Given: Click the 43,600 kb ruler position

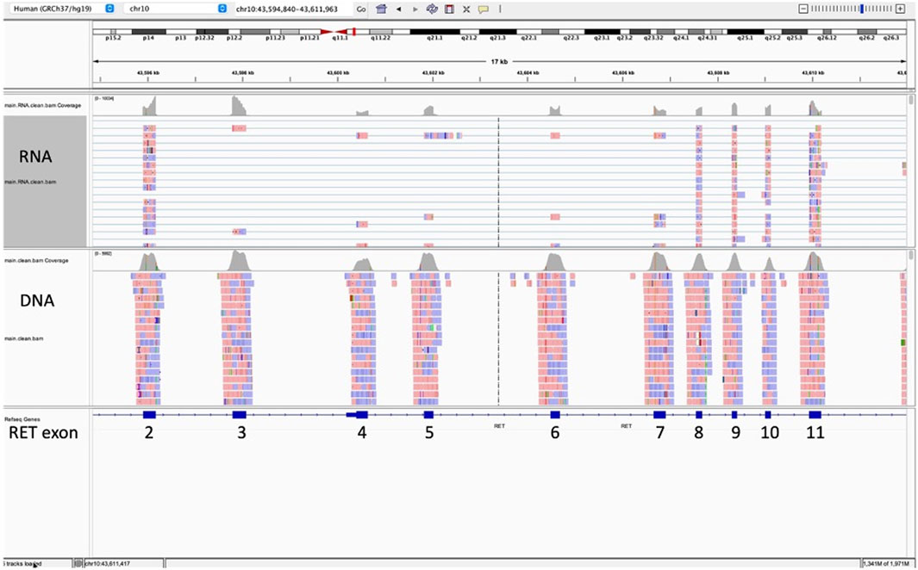Looking at the screenshot, I should click(338, 73).
